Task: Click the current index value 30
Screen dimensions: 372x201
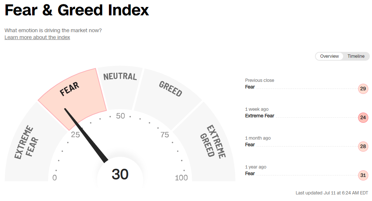Action: tap(120, 174)
